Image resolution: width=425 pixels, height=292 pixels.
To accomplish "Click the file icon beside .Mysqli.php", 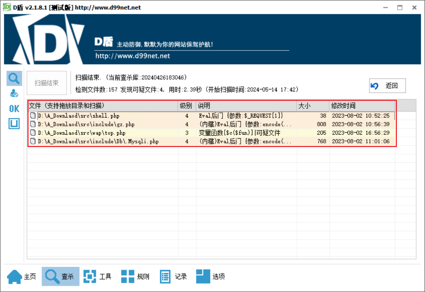I will click(33, 141).
